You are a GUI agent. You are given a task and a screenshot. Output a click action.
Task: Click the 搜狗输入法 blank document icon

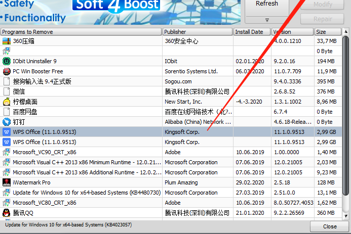(7, 81)
